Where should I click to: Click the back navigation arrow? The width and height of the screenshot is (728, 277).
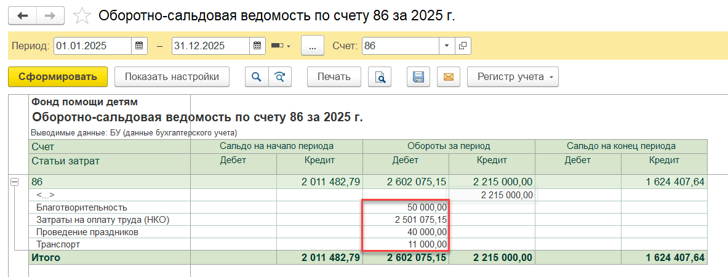click(x=23, y=16)
